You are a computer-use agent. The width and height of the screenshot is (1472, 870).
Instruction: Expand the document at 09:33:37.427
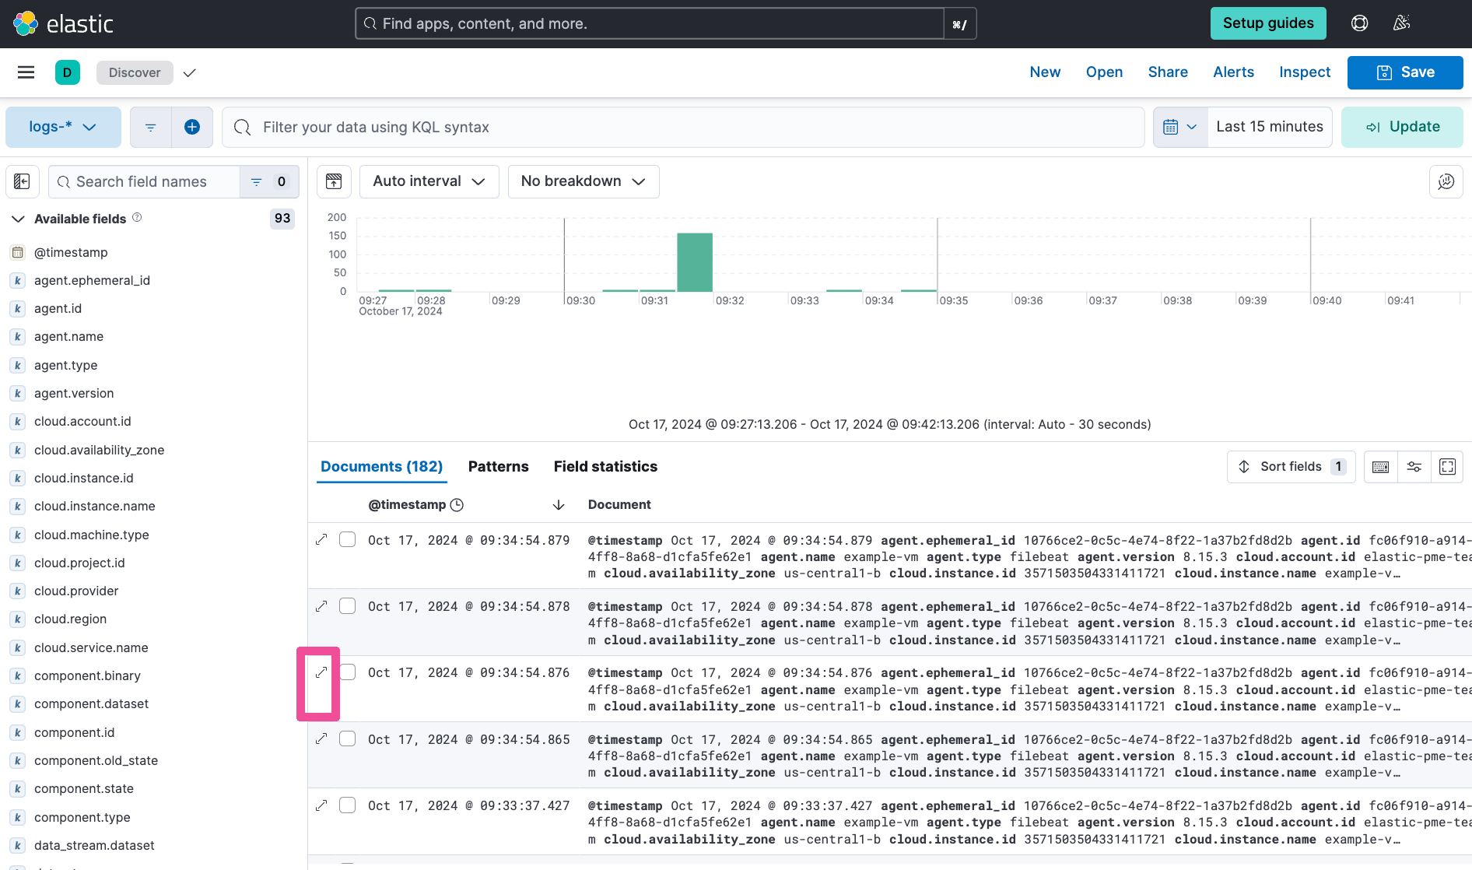click(321, 805)
